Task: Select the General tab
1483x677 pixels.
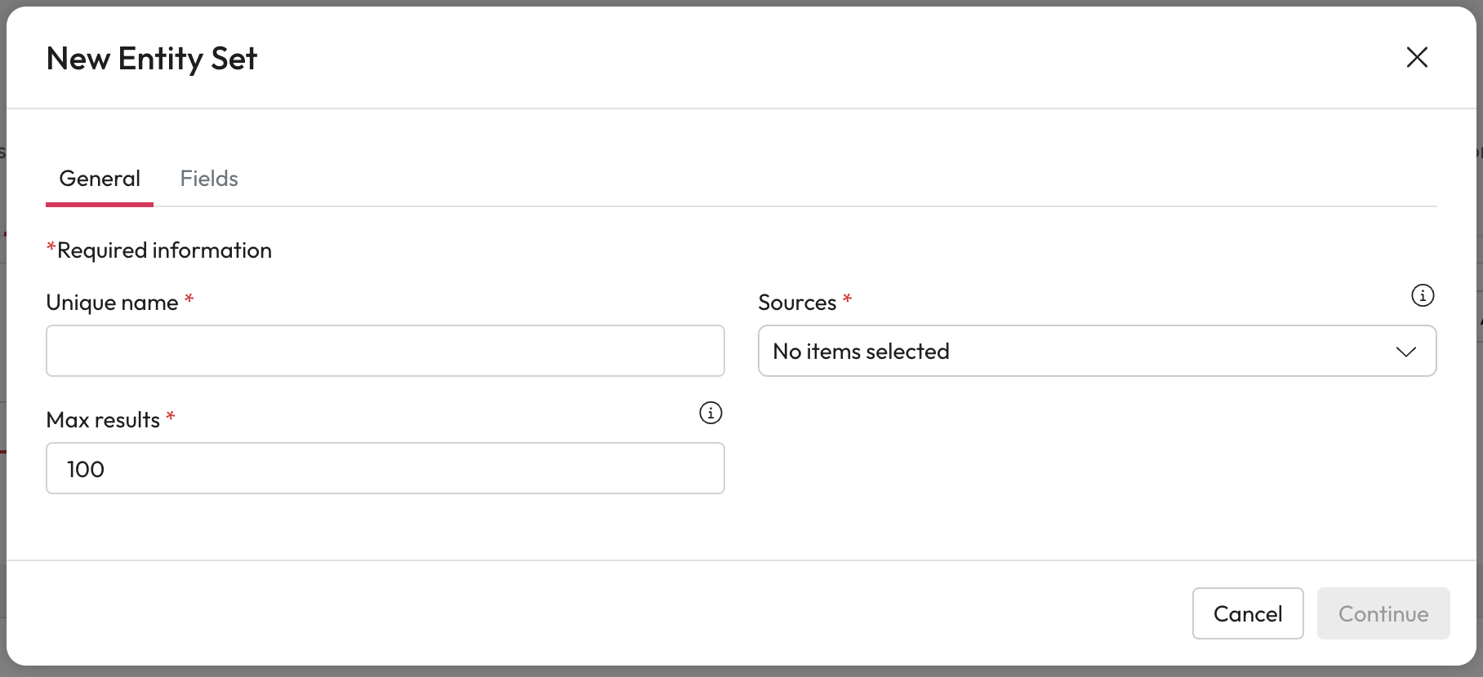Action: [100, 179]
